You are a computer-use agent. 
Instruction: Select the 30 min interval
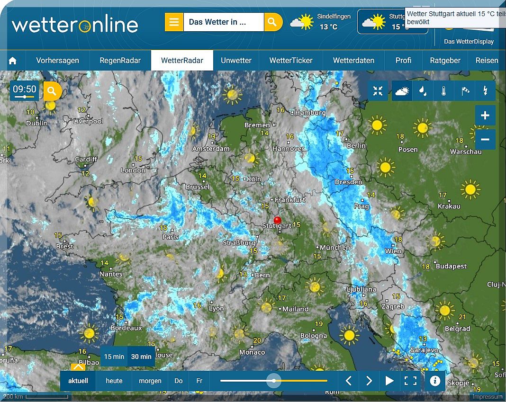coord(141,357)
